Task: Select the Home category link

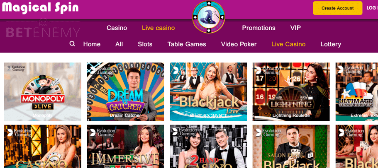Action: [92, 44]
